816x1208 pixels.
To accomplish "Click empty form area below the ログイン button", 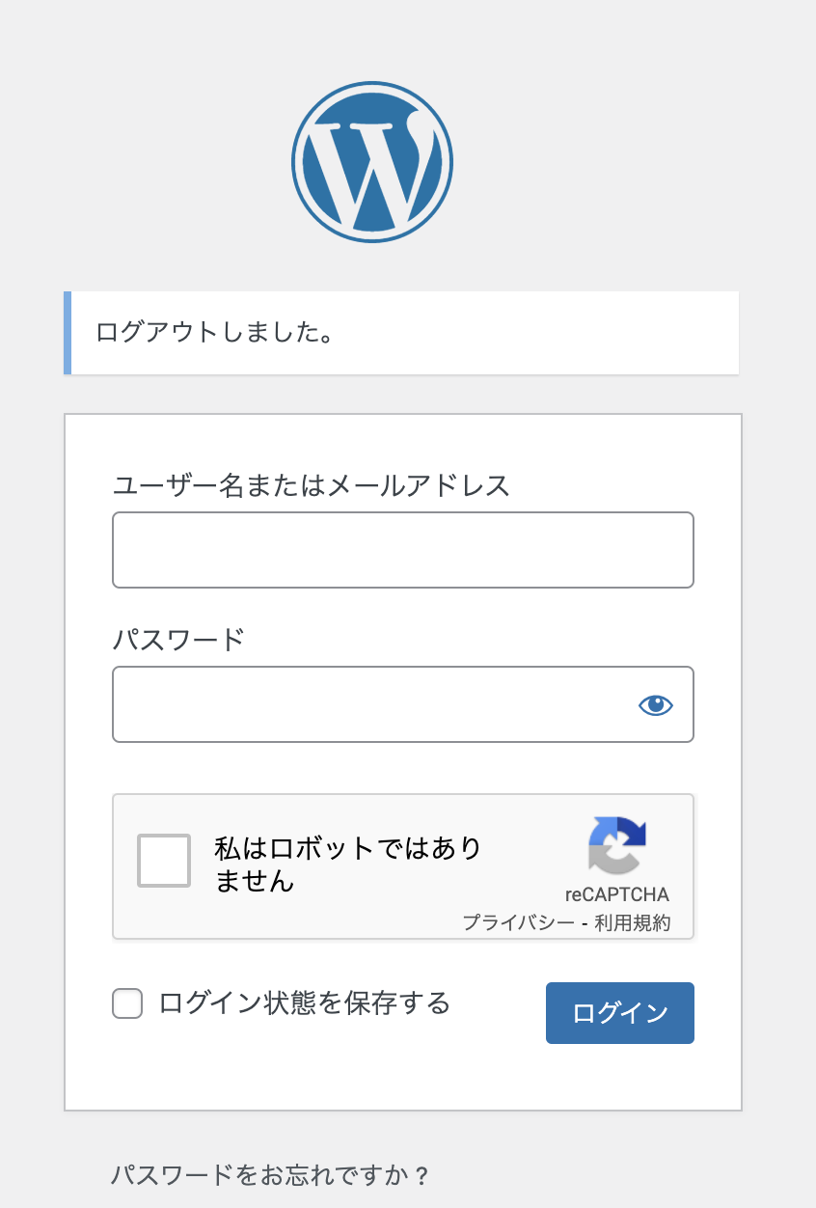I will tap(403, 1076).
